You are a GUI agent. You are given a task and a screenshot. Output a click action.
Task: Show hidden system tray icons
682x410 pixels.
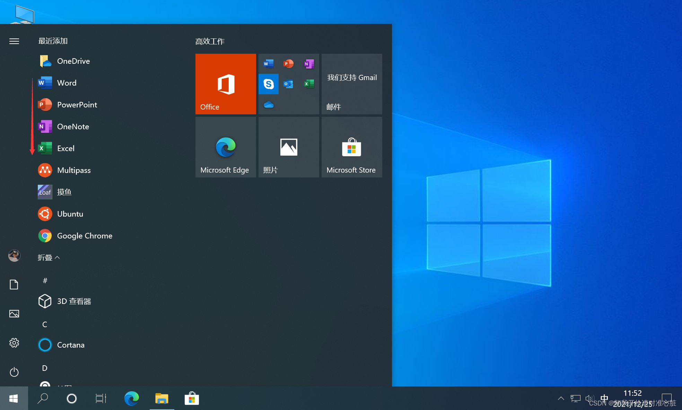click(561, 399)
